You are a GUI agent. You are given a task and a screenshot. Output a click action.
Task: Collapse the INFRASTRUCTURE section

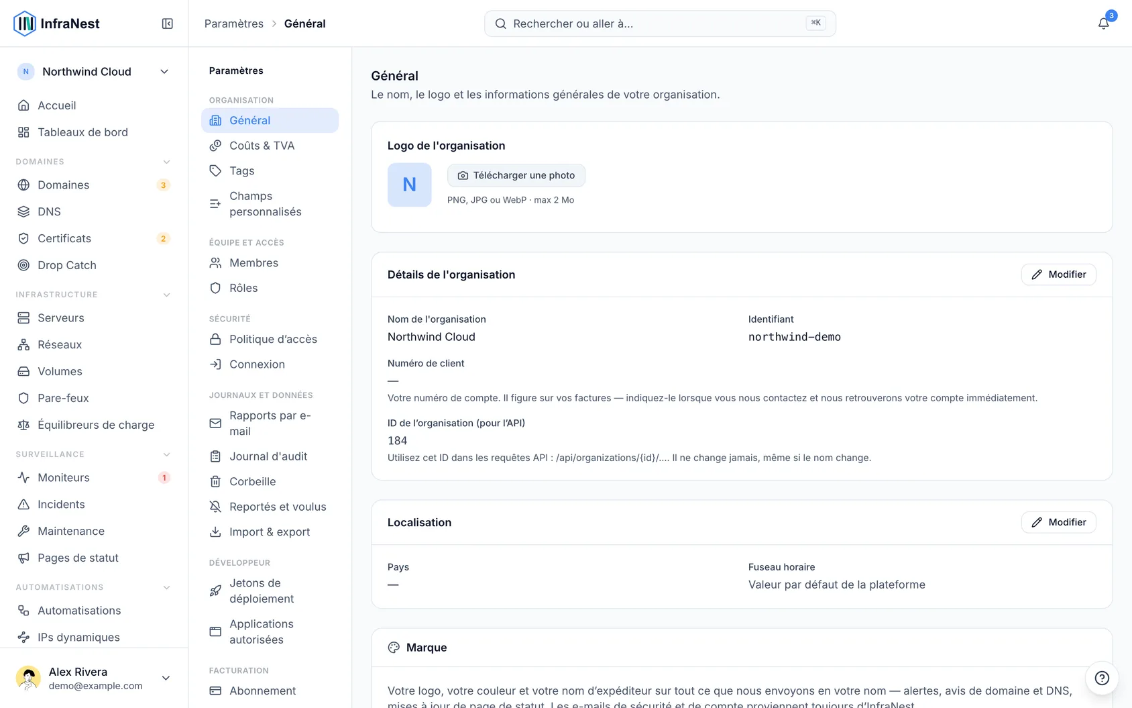[x=167, y=295]
